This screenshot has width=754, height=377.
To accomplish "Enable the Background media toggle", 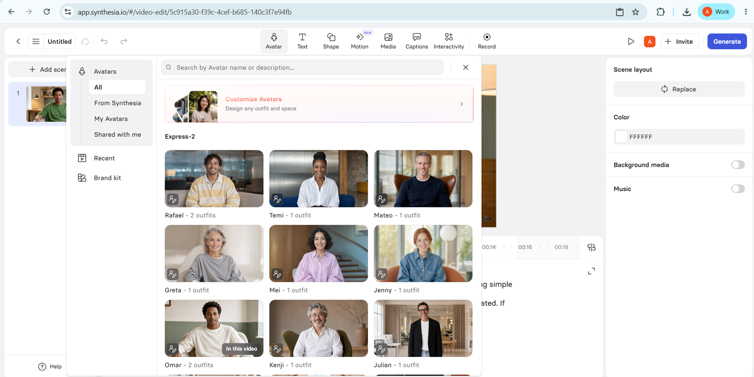I will (738, 165).
